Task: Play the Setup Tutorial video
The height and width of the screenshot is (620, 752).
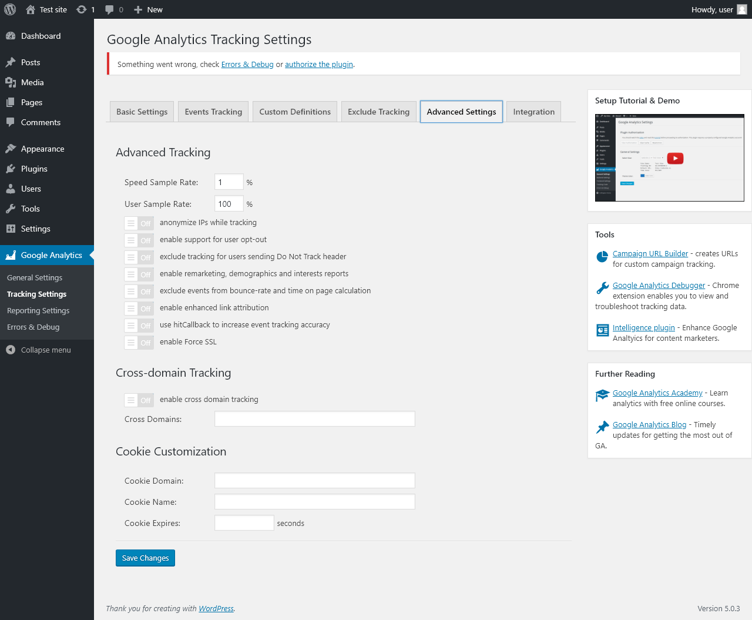Action: click(676, 158)
